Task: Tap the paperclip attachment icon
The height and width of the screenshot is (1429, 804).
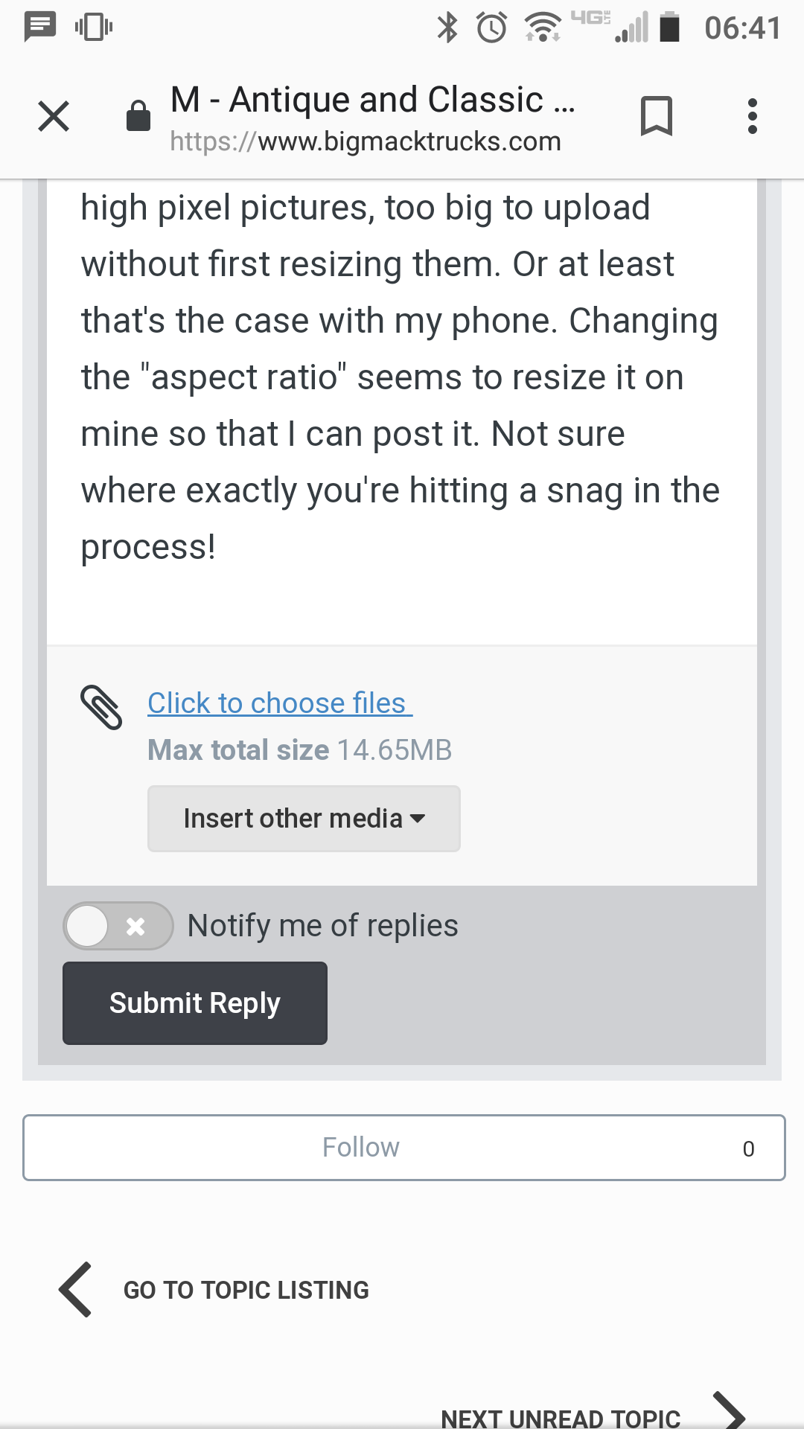Action: [x=101, y=707]
